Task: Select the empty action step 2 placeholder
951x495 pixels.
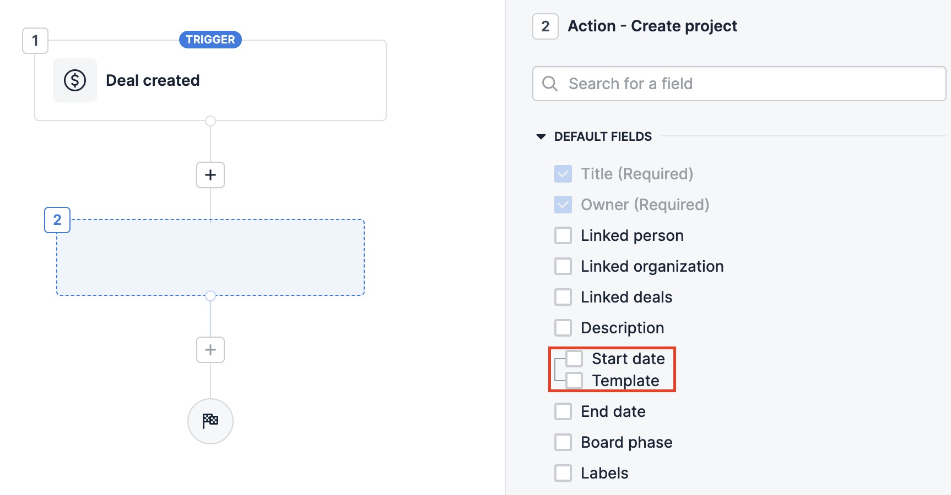Action: (x=210, y=257)
